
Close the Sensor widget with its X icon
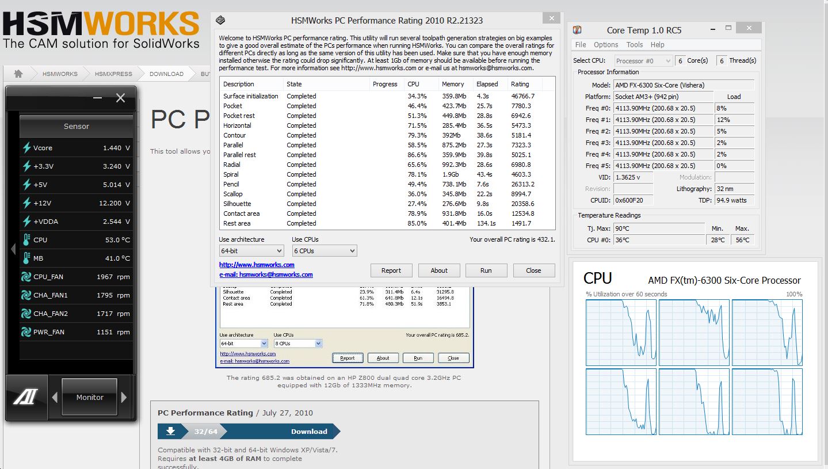120,98
